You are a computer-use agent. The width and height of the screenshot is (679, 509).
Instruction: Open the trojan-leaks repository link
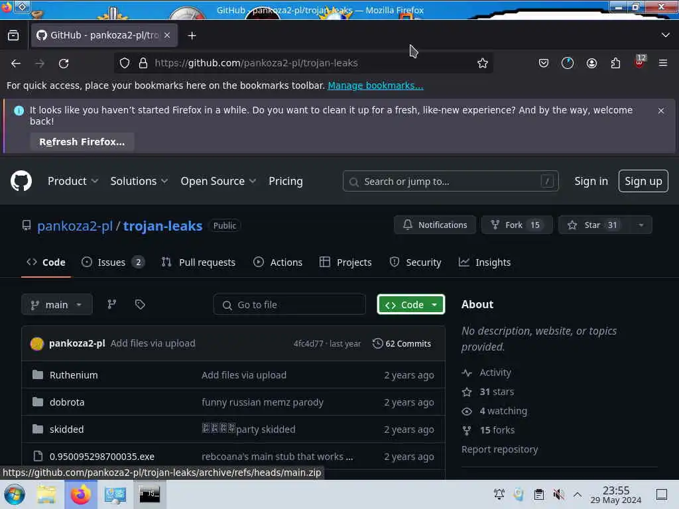[163, 225]
